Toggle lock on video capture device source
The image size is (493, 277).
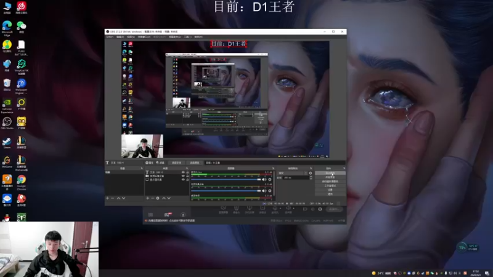[x=187, y=176]
